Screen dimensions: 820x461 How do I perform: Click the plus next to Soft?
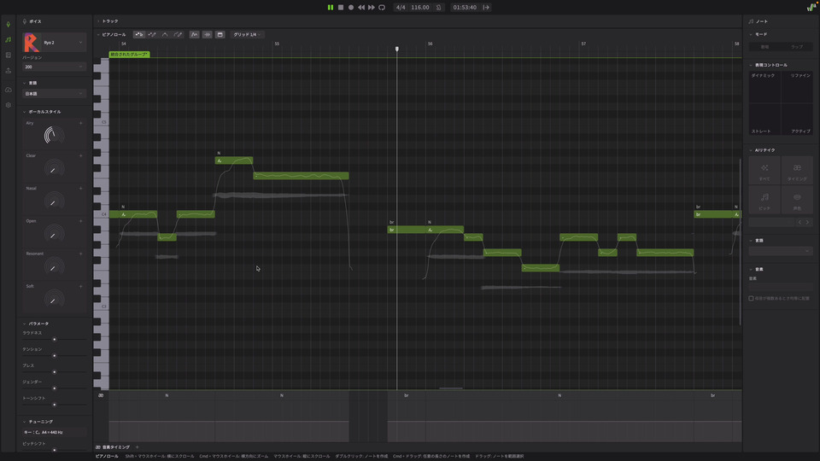[80, 287]
